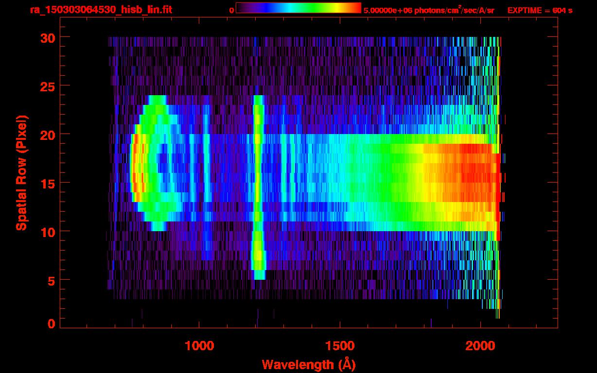Image resolution: width=597 pixels, height=373 pixels.
Task: Click the bright vertical emission line near 1216 Å
Action: click(259, 187)
